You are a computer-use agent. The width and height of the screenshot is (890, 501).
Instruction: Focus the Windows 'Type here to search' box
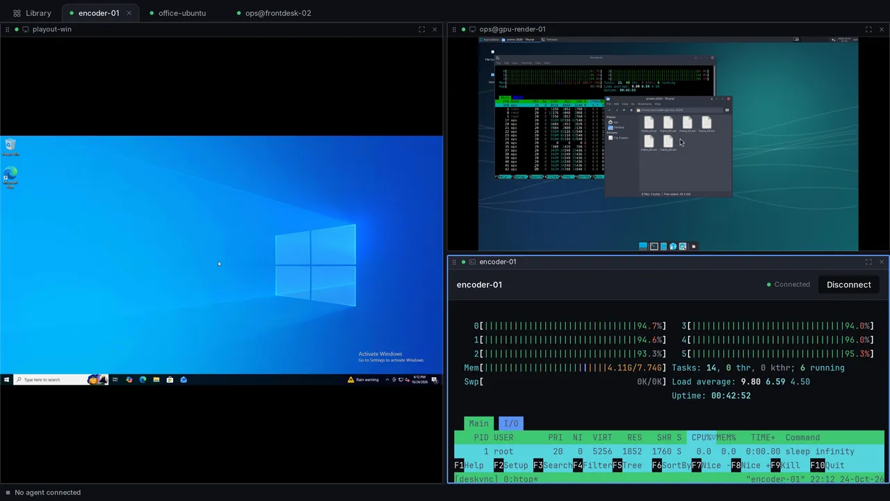coord(60,380)
